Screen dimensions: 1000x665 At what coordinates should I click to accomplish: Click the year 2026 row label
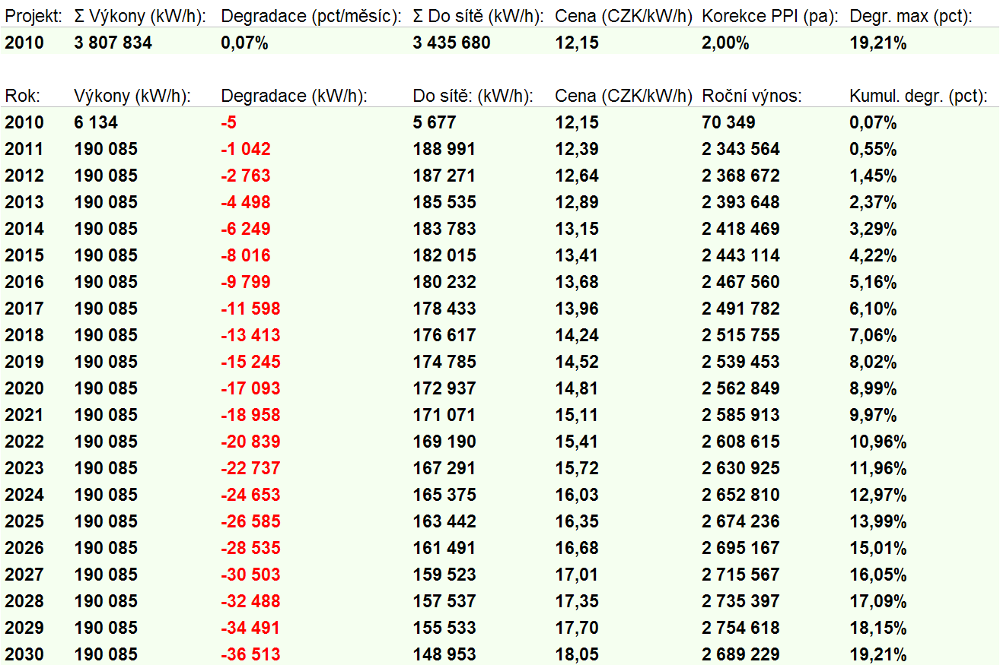[24, 549]
